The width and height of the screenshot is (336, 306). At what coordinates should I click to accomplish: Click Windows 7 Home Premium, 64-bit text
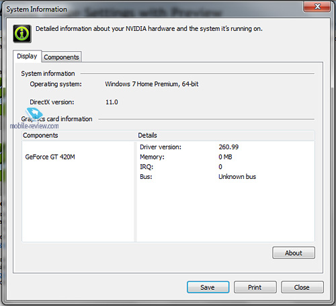pos(152,84)
